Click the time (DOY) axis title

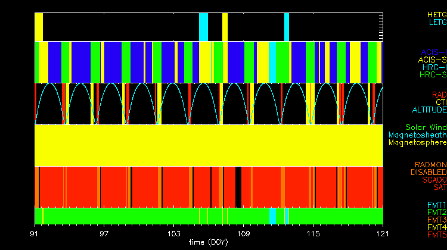(x=209, y=242)
